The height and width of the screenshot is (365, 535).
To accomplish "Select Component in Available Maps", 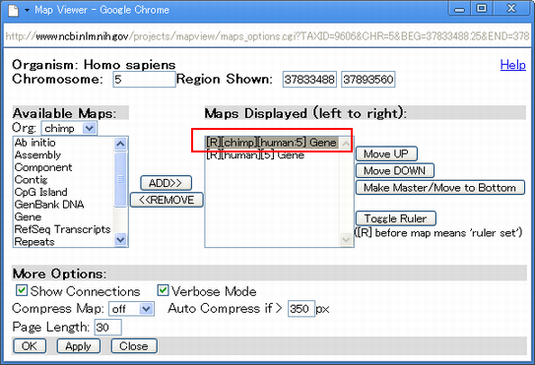I will coord(64,167).
